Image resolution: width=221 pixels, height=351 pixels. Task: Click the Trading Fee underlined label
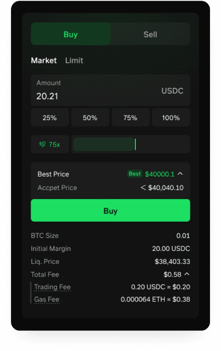coord(52,287)
